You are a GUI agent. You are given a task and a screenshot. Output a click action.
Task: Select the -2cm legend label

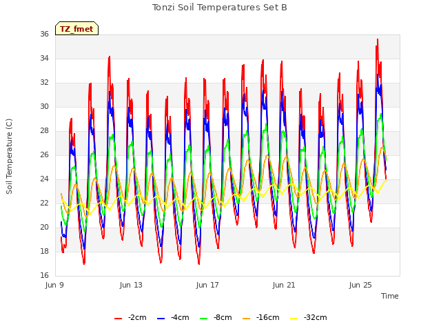(x=137, y=317)
